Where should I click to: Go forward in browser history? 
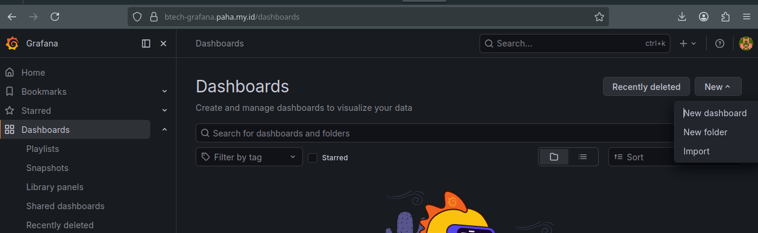pyautogui.click(x=33, y=17)
